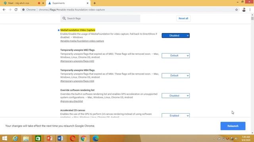The width and height of the screenshot is (254, 142).
Task: Click the Relaunch button
Action: pos(233,126)
